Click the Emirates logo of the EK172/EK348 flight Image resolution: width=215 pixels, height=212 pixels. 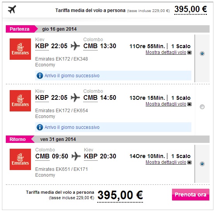(x=20, y=49)
